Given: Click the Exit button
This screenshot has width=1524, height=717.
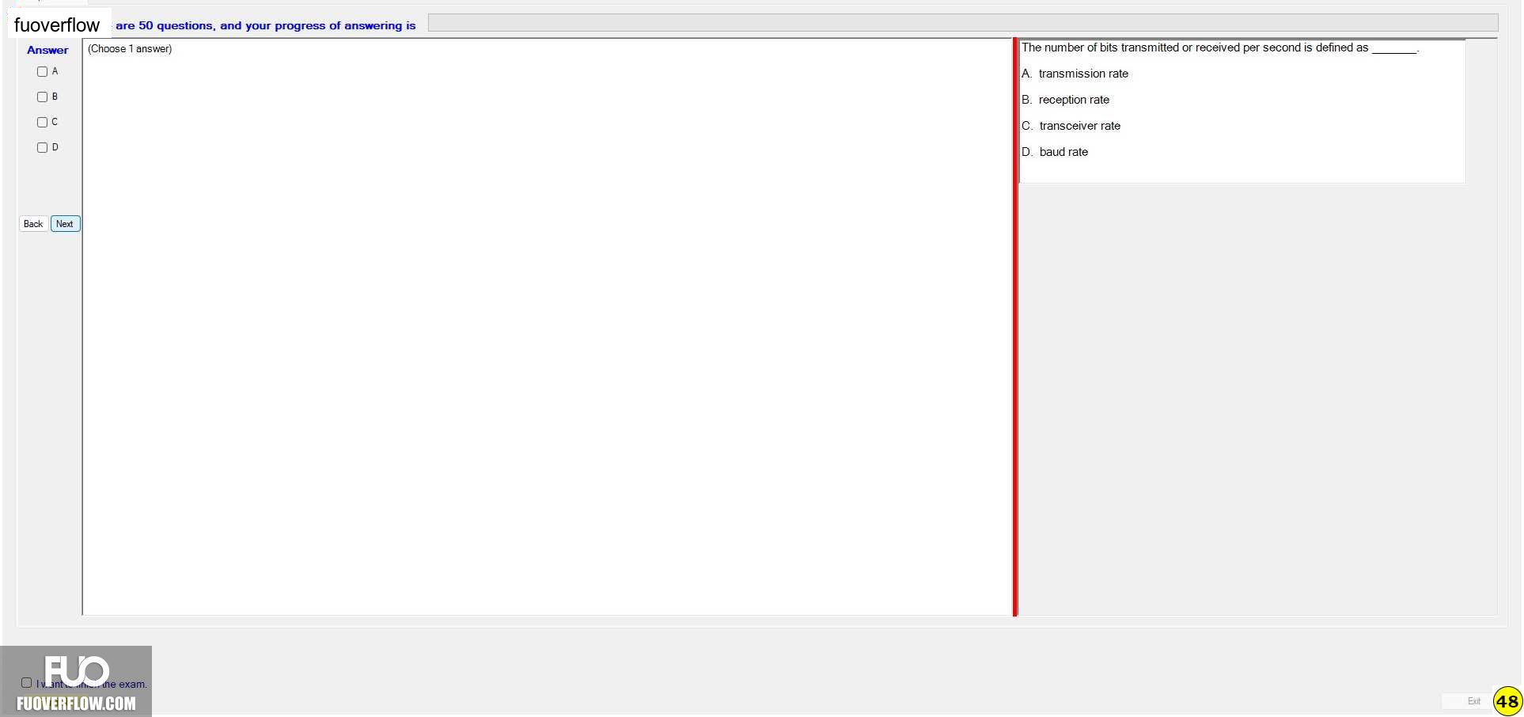Looking at the screenshot, I should [1473, 701].
